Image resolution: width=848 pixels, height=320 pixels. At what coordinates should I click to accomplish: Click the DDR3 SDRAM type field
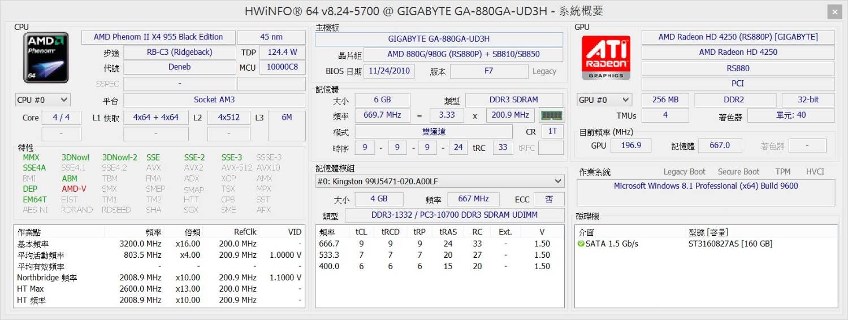click(514, 100)
